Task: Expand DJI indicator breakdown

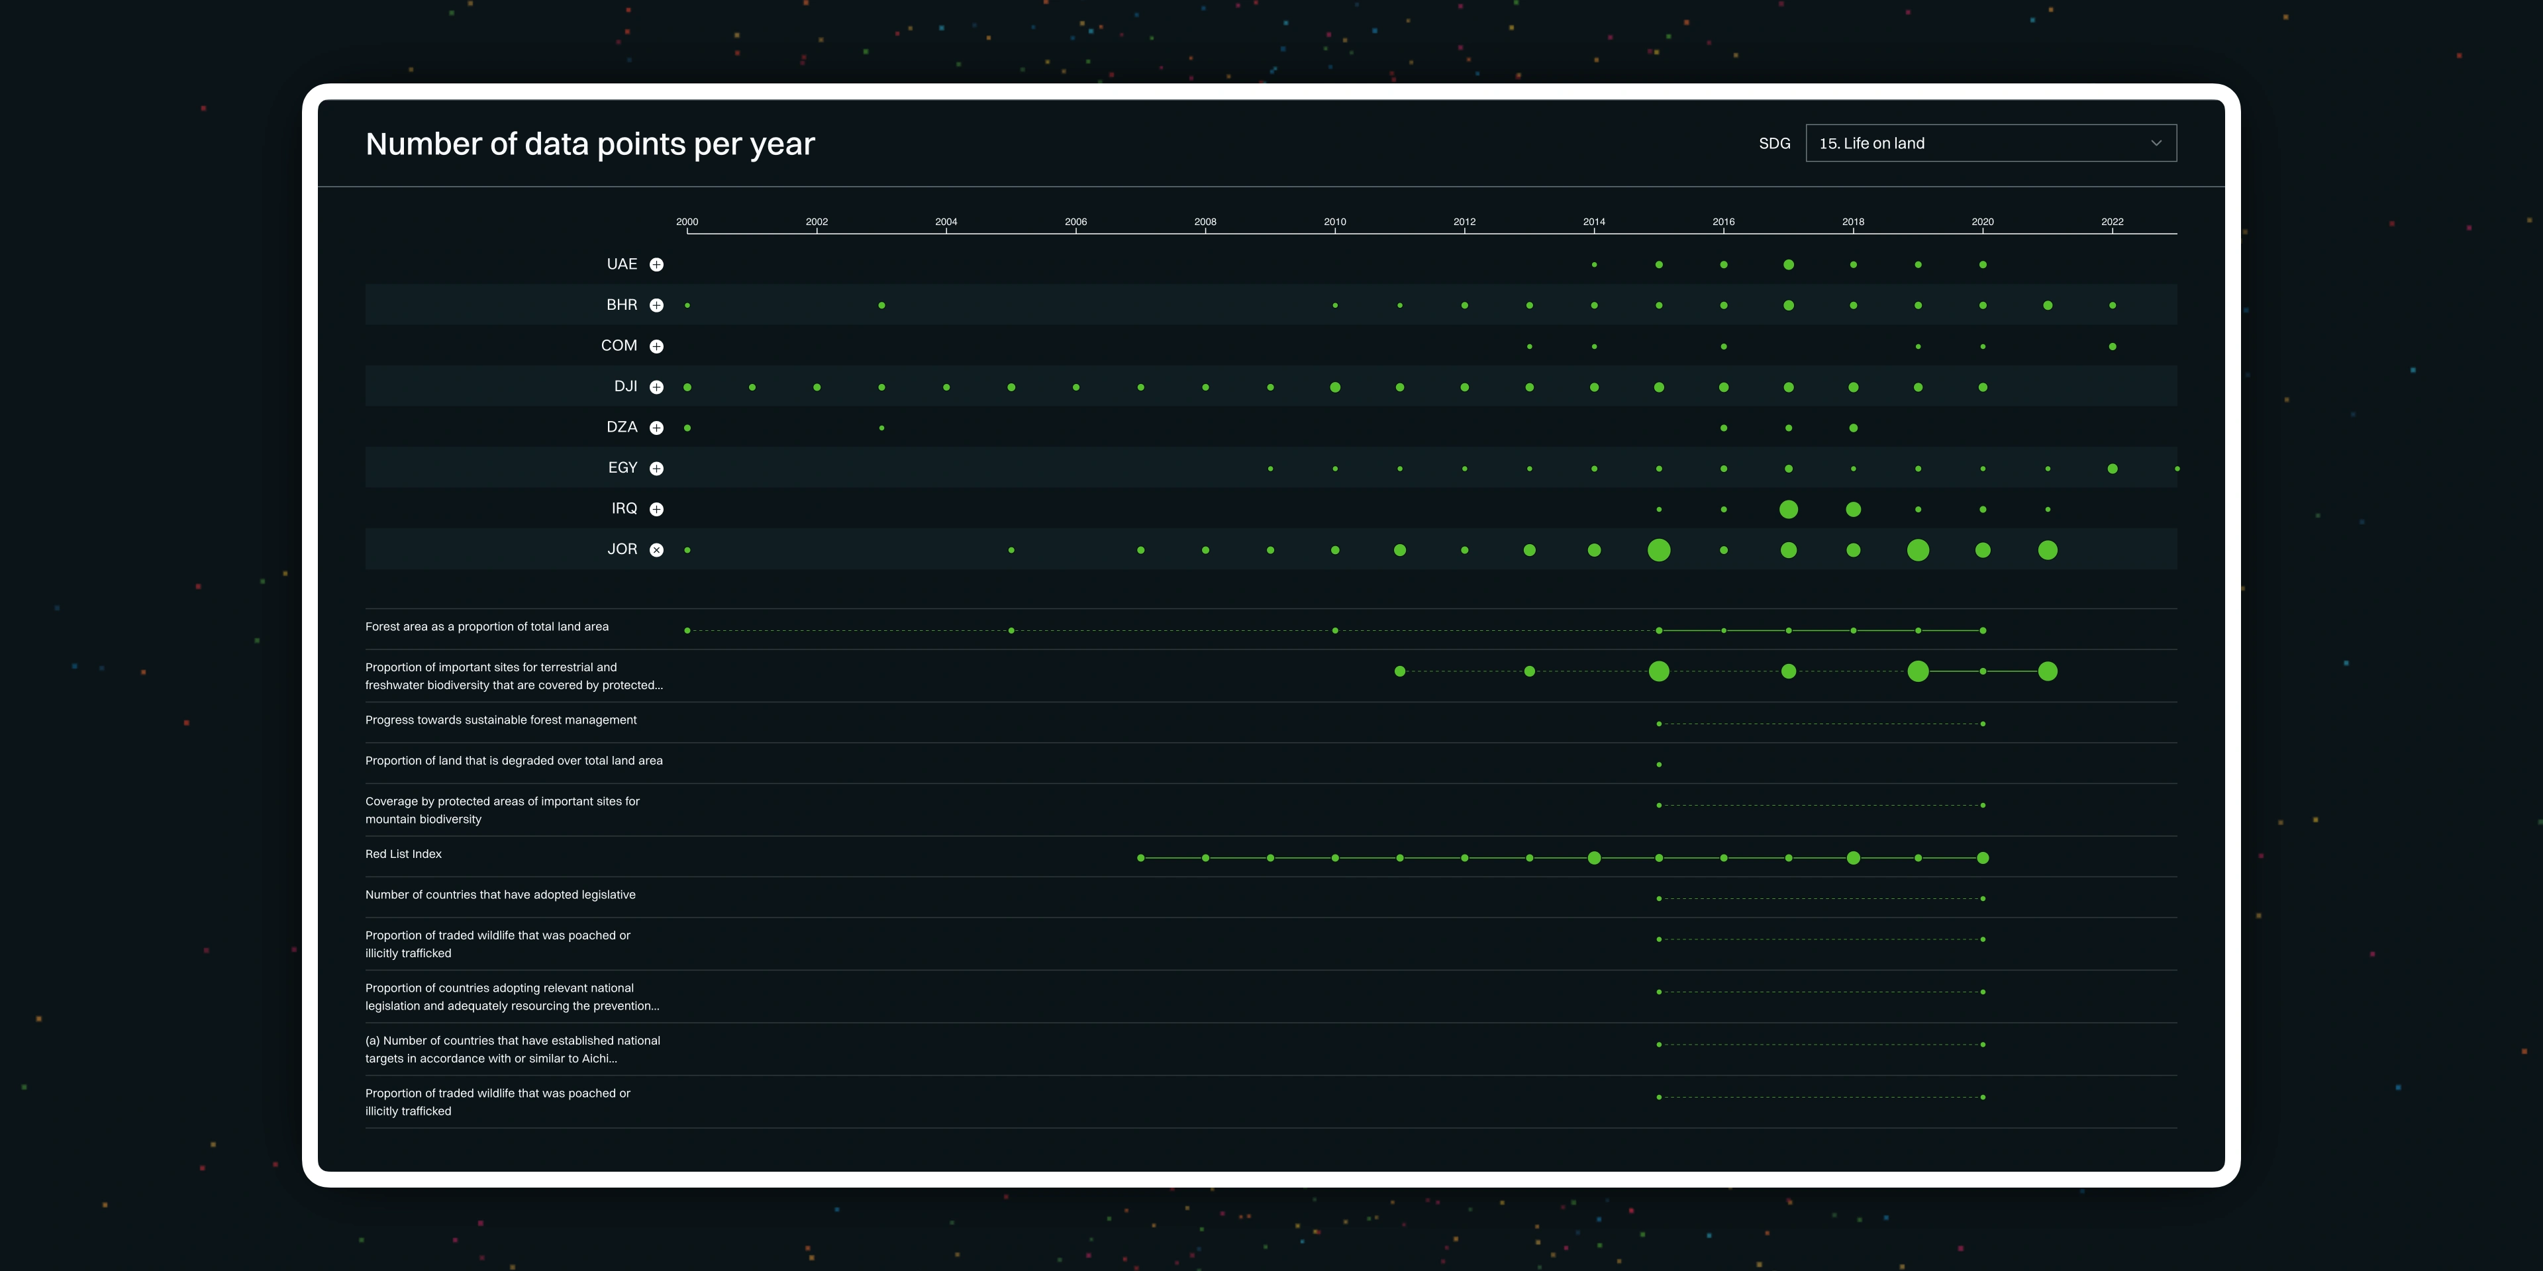Action: pyautogui.click(x=656, y=387)
